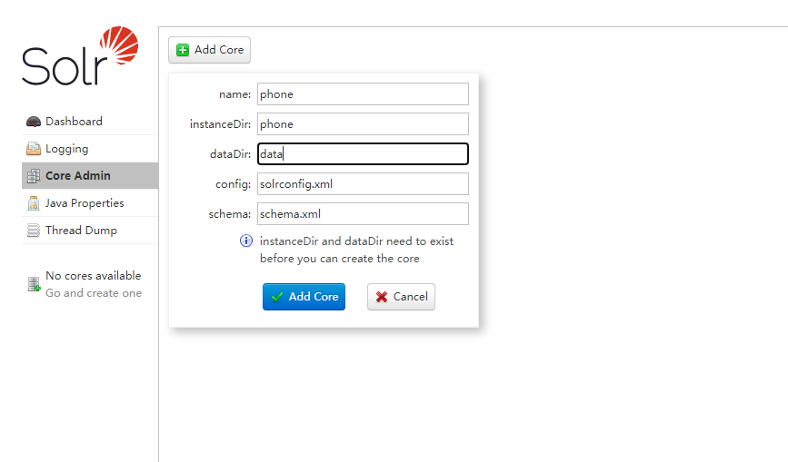The image size is (788, 462).
Task: Open the Logging section
Action: 67,149
